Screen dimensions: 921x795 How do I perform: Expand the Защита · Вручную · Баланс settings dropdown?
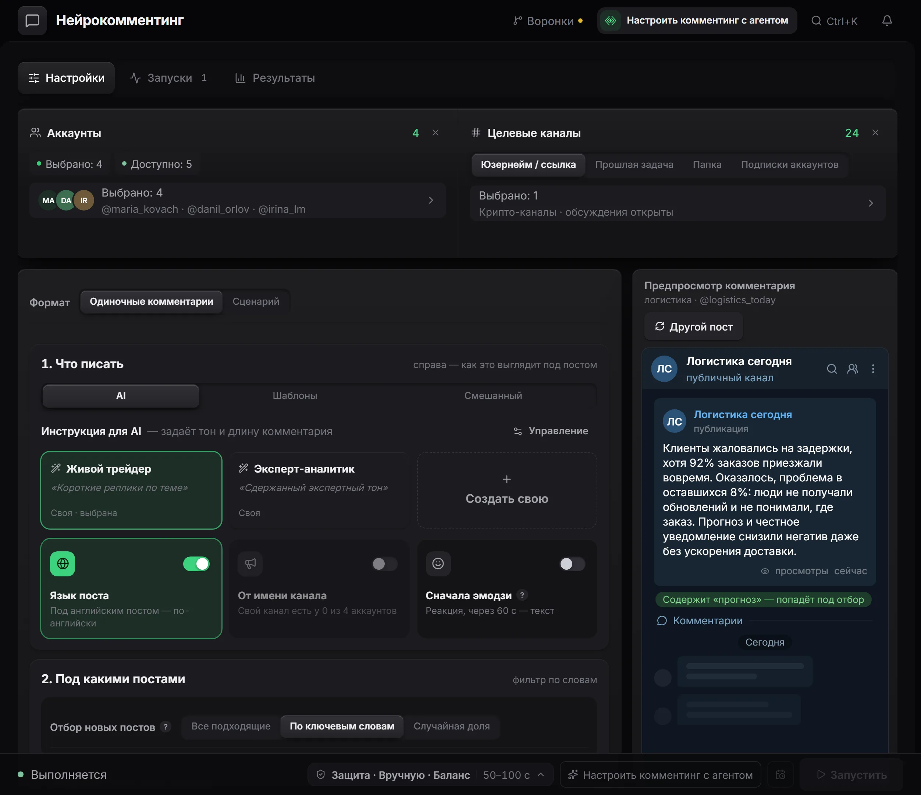430,774
